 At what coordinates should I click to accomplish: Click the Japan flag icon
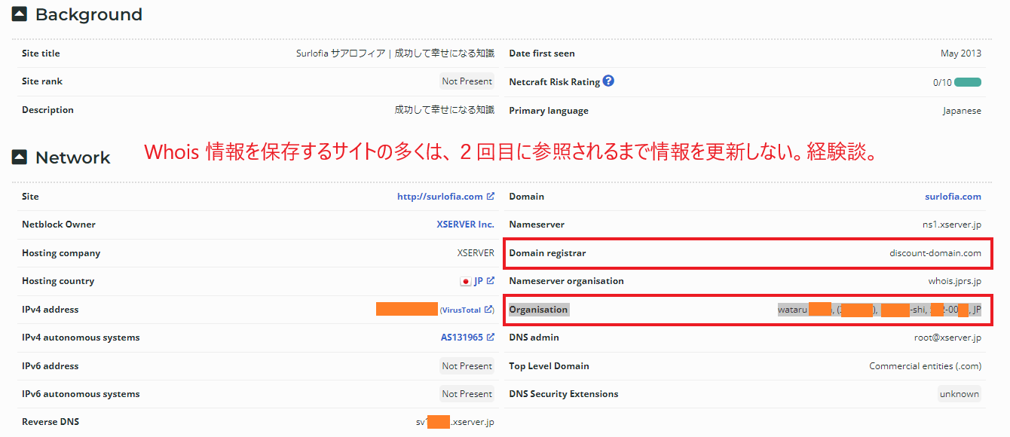point(466,281)
